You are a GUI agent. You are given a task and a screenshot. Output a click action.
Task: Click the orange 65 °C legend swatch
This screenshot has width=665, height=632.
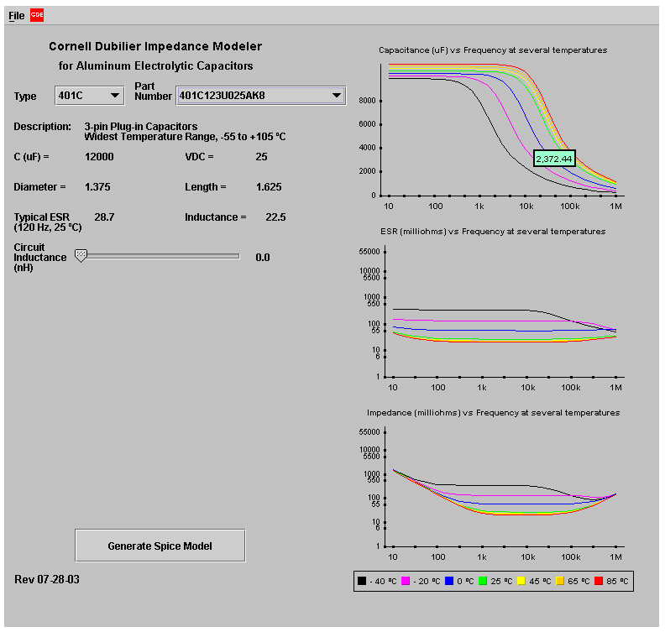(x=560, y=581)
